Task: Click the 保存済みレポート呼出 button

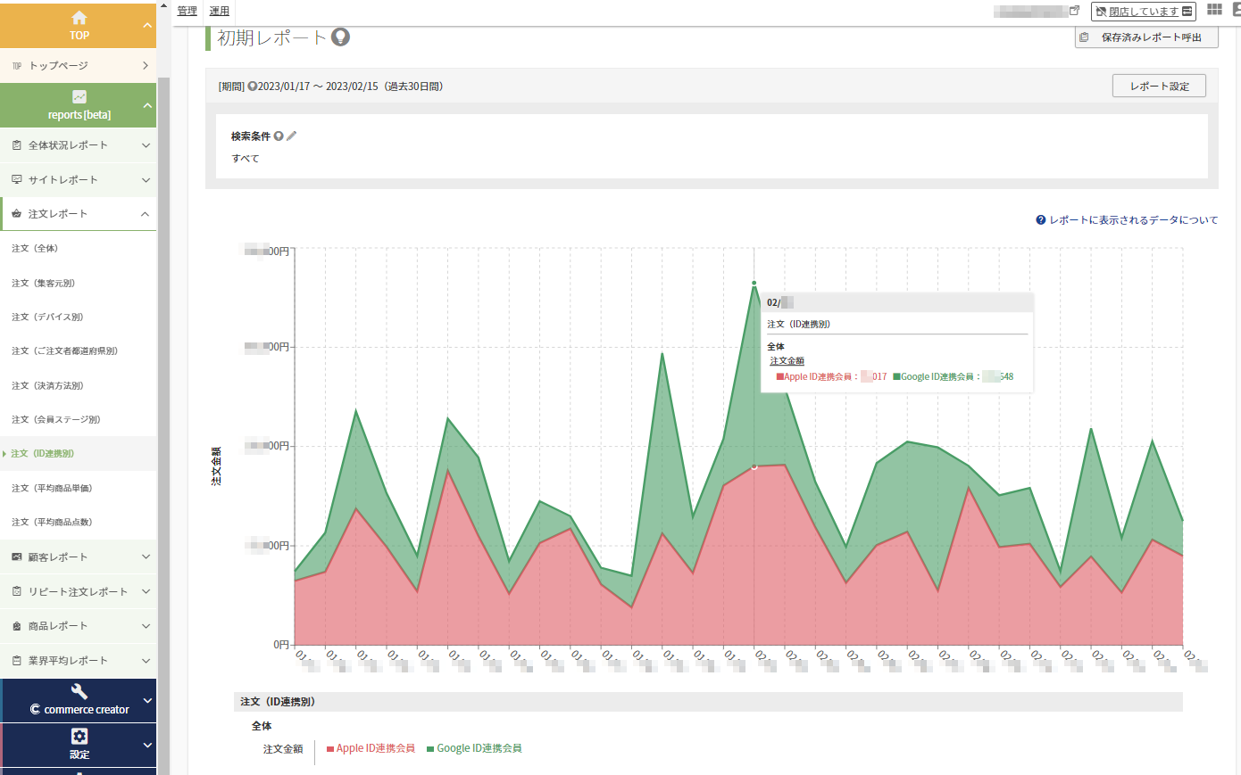Action: pos(1146,37)
